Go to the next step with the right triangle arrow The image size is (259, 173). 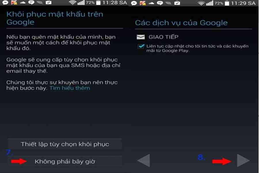pos(243,160)
